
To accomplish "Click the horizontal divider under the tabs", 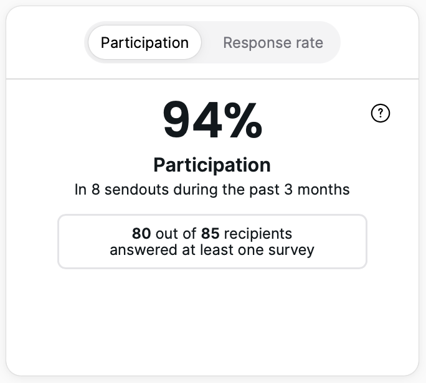I will (212, 79).
